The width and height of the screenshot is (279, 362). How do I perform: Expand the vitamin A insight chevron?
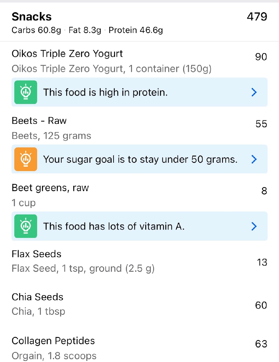pos(254,226)
